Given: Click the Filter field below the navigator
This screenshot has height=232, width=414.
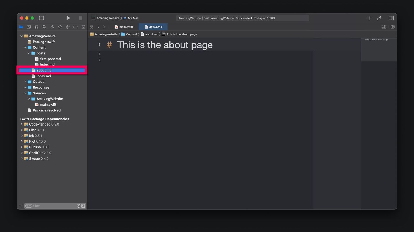Looking at the screenshot, I should tap(52, 206).
